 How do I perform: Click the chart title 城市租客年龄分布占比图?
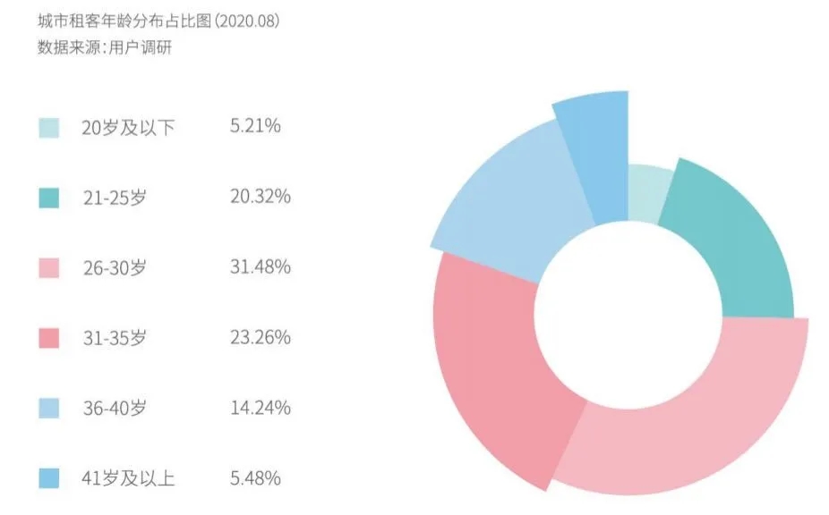[124, 21]
